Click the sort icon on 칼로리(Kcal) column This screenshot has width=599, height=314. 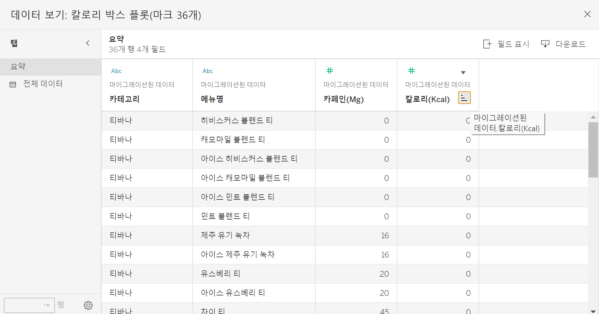coord(464,98)
